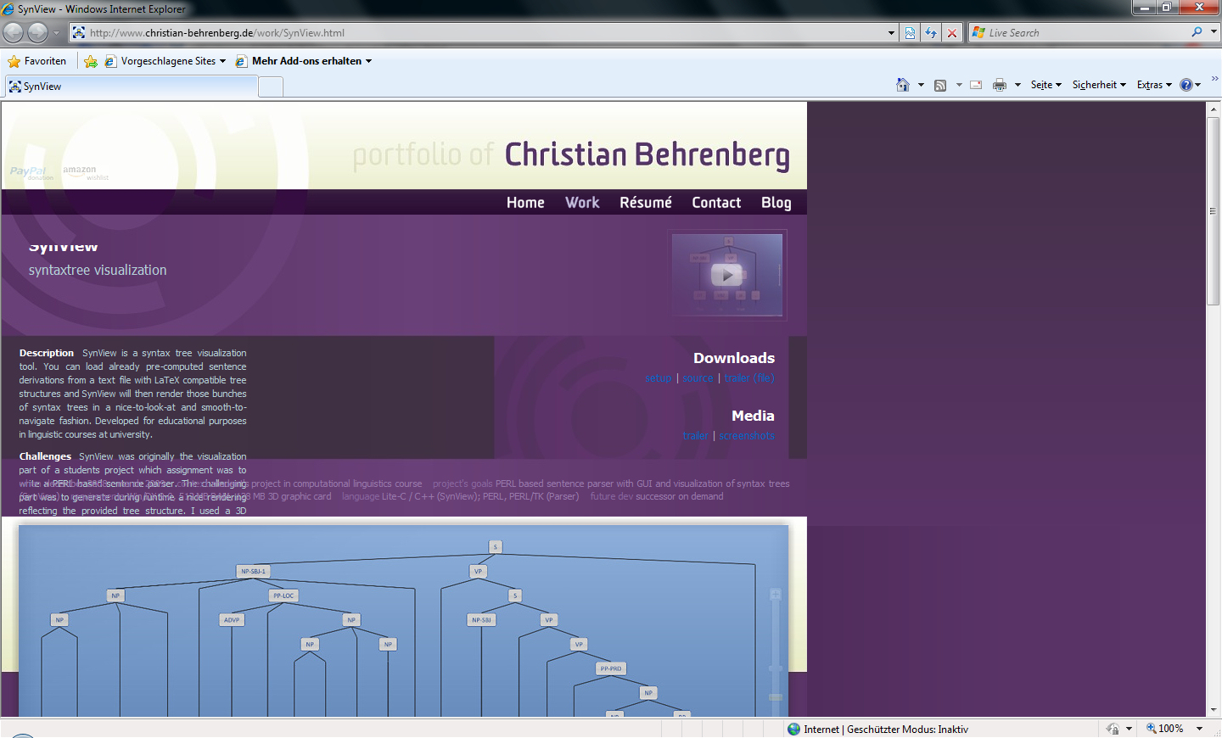Screen dimensions: 1222x738
Task: Go to the Home page icon
Action: point(903,85)
